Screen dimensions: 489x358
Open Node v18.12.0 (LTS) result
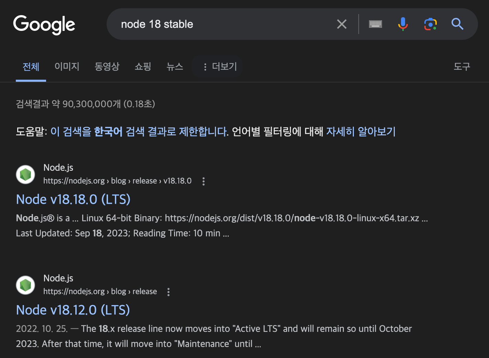pyautogui.click(x=73, y=310)
